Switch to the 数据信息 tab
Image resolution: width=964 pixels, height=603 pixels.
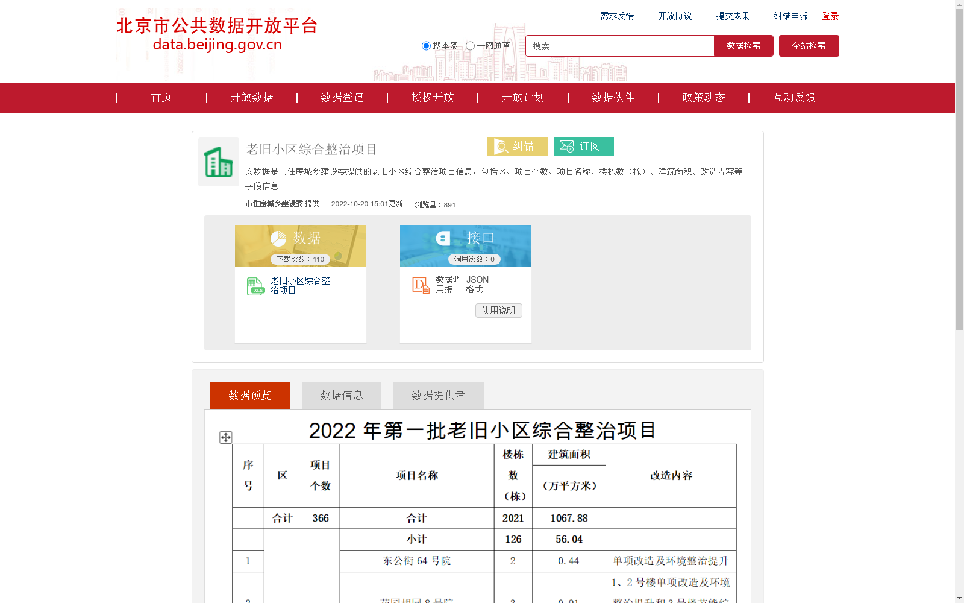(342, 396)
